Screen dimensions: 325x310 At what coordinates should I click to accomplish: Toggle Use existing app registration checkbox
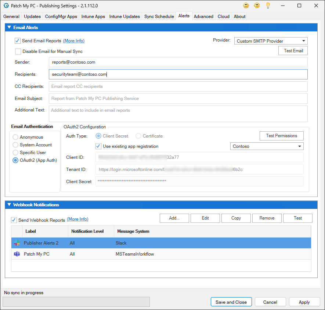98,146
